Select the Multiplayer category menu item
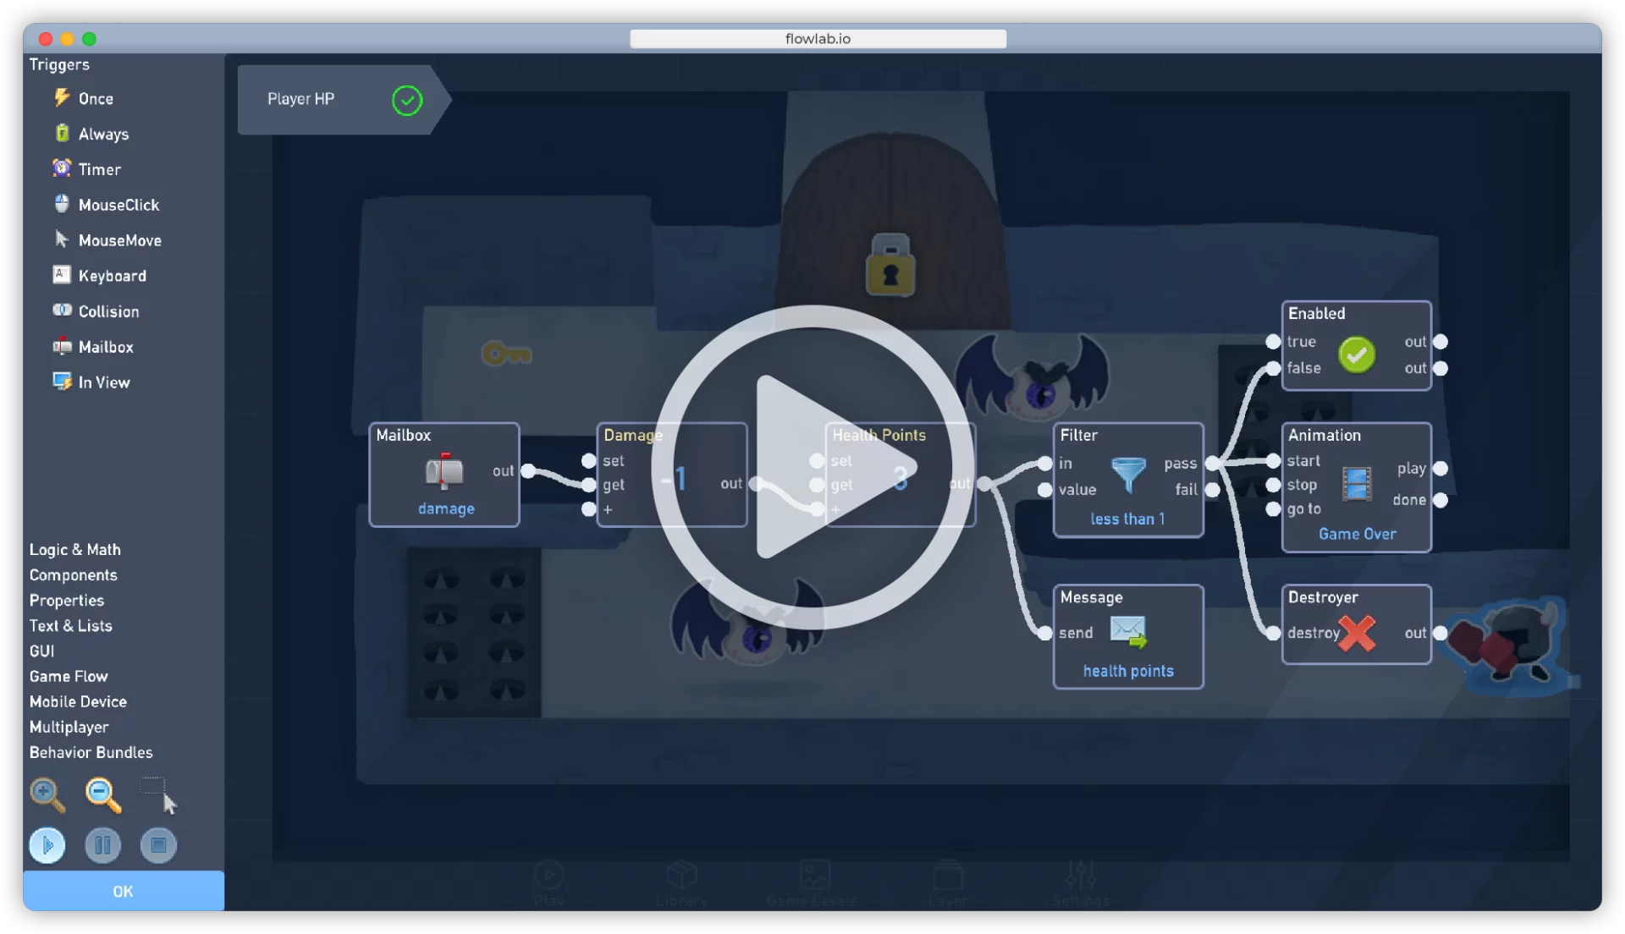The height and width of the screenshot is (934, 1625). coord(69,725)
